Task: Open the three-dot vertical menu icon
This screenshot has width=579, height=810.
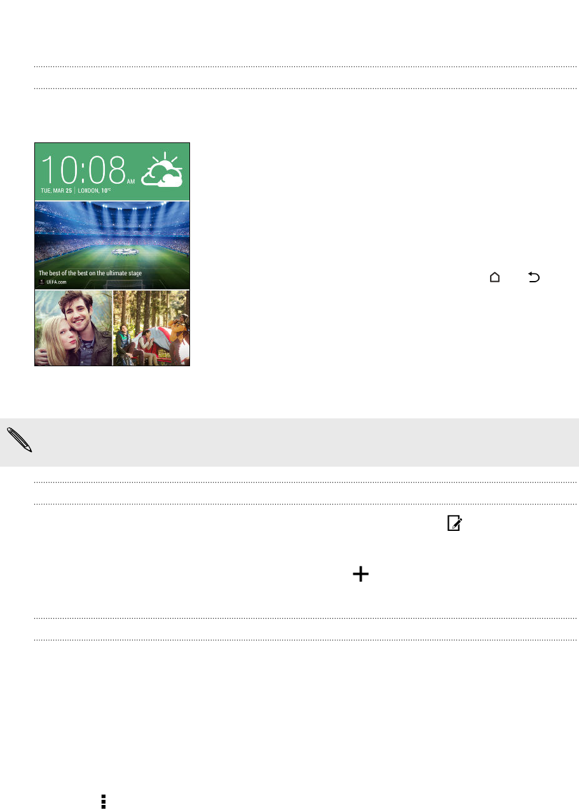Action: click(104, 801)
